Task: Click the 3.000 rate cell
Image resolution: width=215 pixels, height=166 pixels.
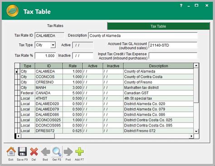Action: tap(73, 88)
